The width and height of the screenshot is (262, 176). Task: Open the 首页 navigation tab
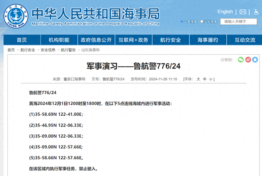click(x=22, y=40)
